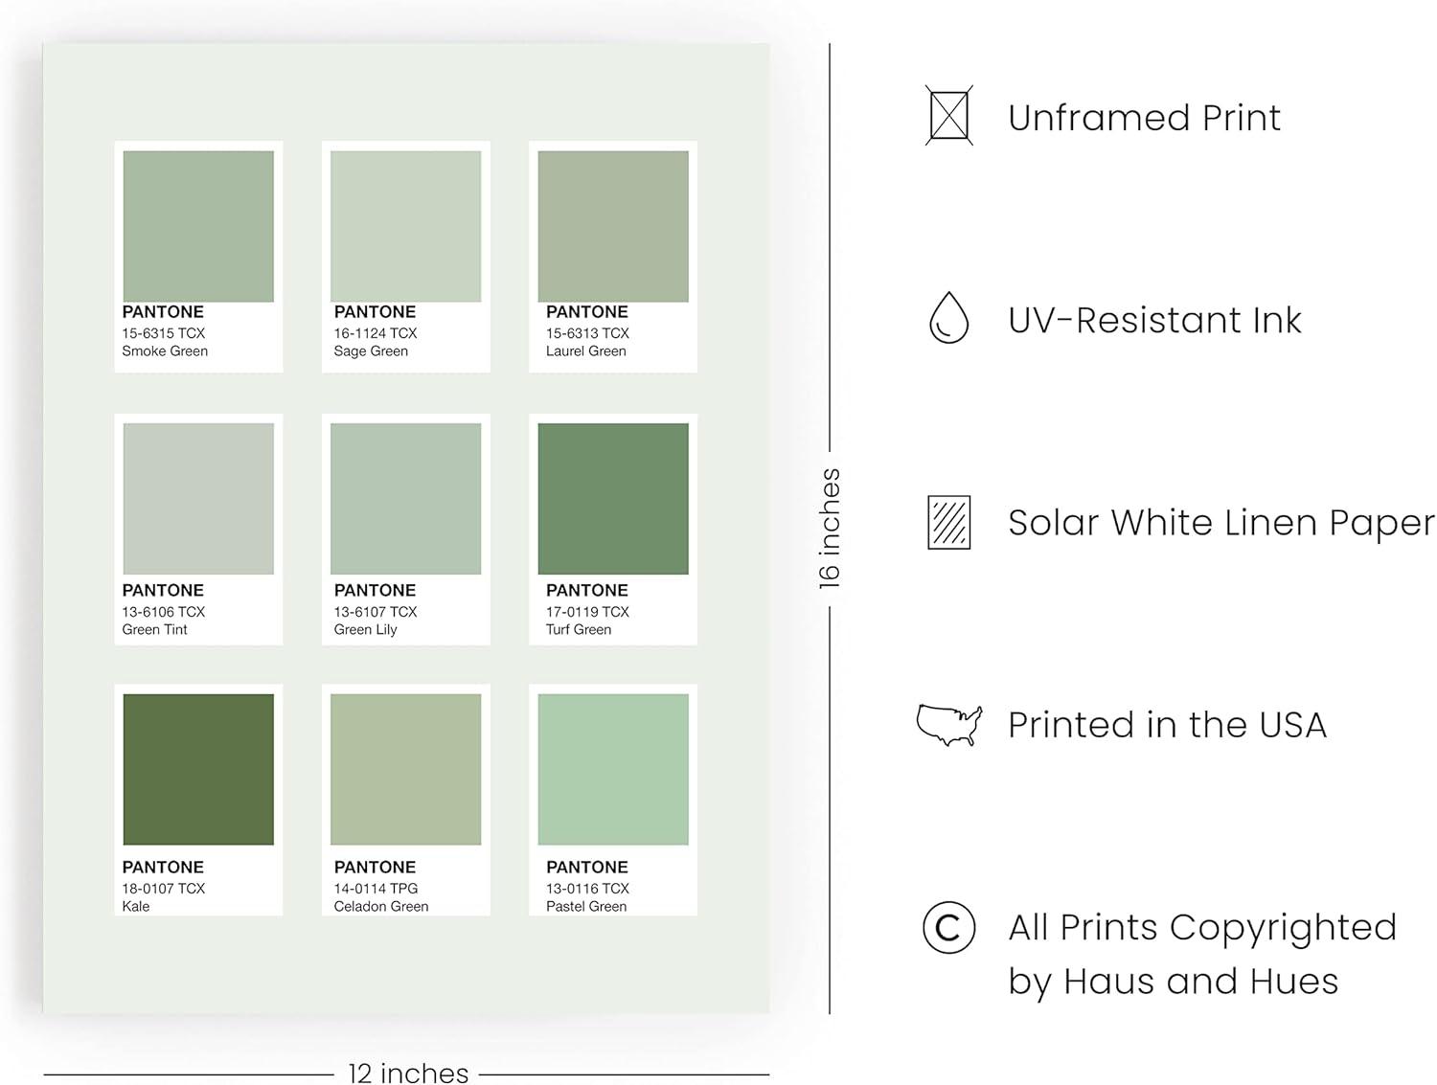
Task: Click the "Printed in the USA" text
Action: 1167,725
